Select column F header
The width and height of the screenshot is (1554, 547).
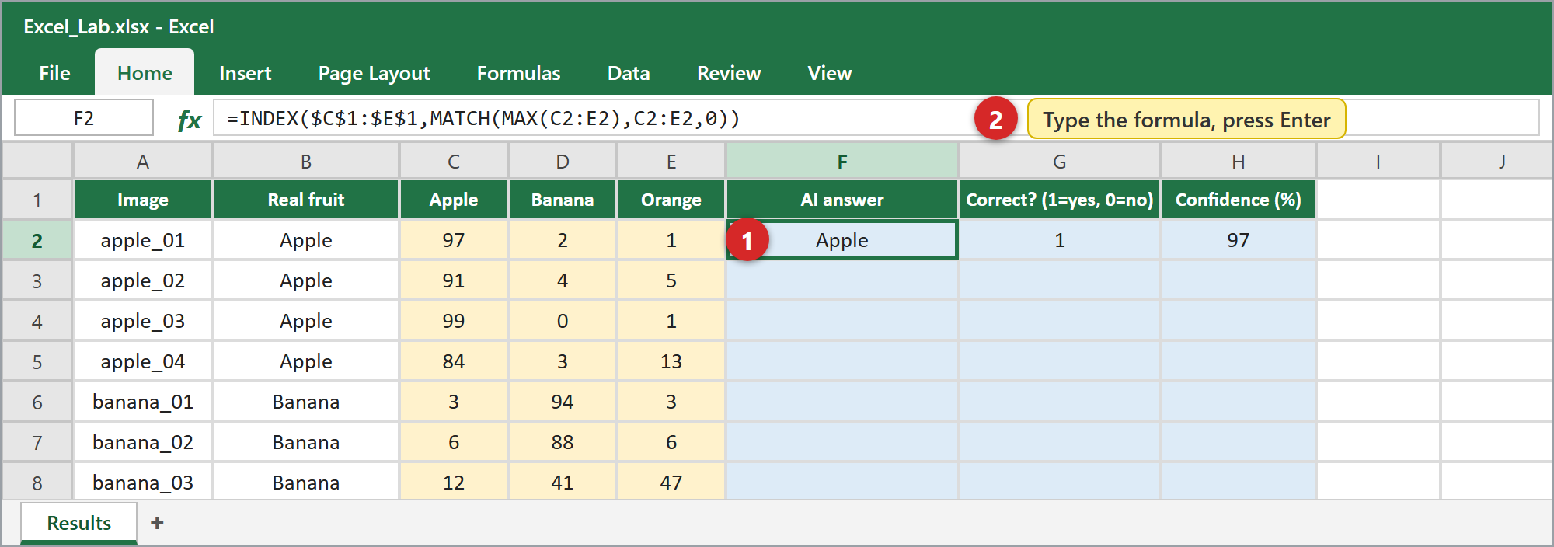pyautogui.click(x=842, y=162)
